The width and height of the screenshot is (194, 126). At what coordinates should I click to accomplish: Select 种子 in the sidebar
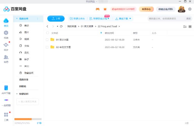(x=27, y=59)
